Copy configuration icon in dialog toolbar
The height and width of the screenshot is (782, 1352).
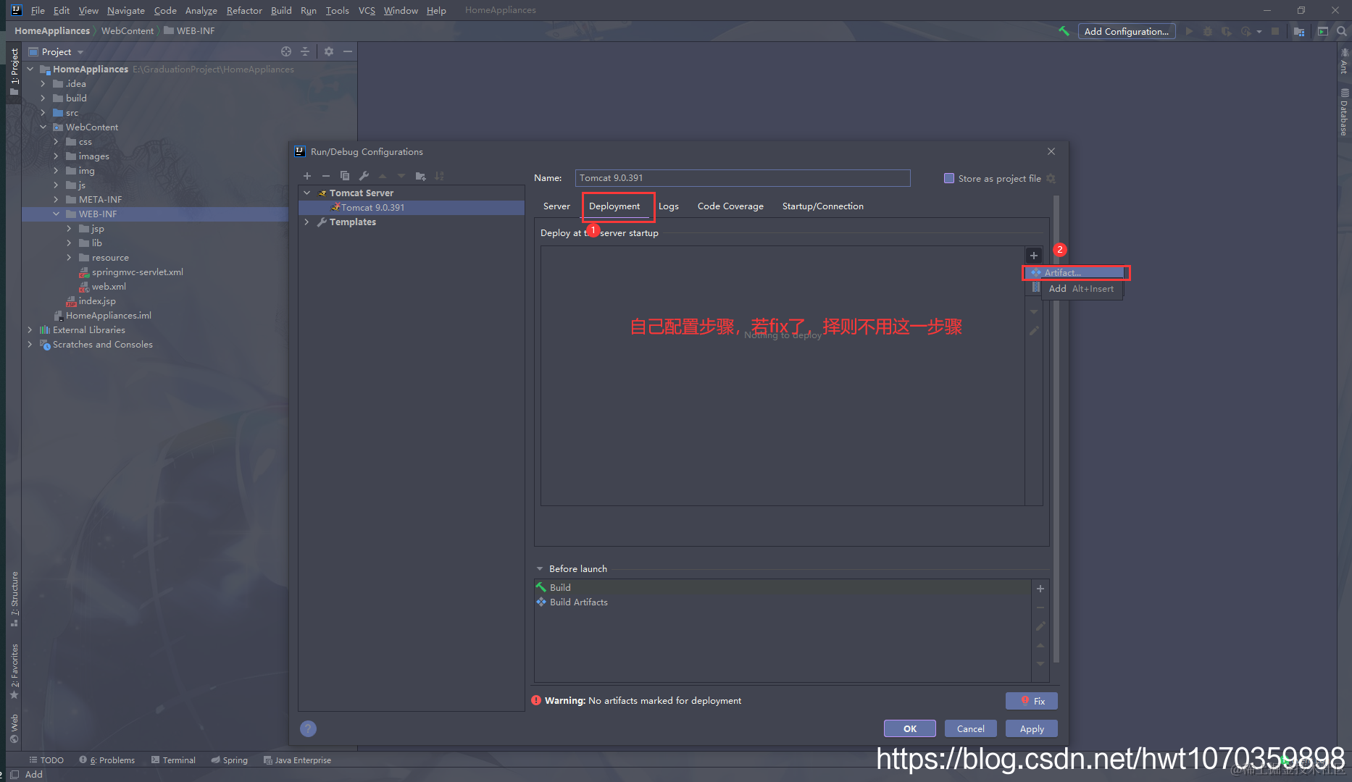click(x=345, y=176)
